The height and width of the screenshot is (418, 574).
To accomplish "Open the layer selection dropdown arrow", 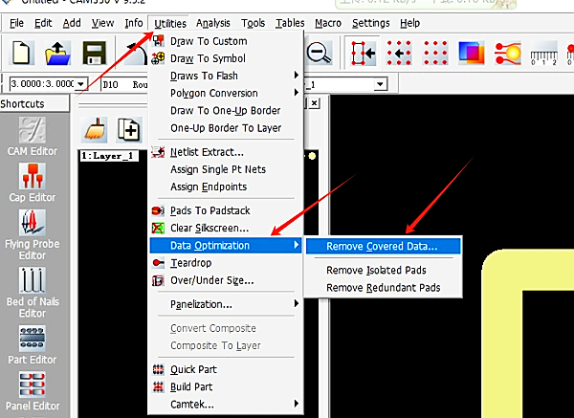I will [x=381, y=84].
